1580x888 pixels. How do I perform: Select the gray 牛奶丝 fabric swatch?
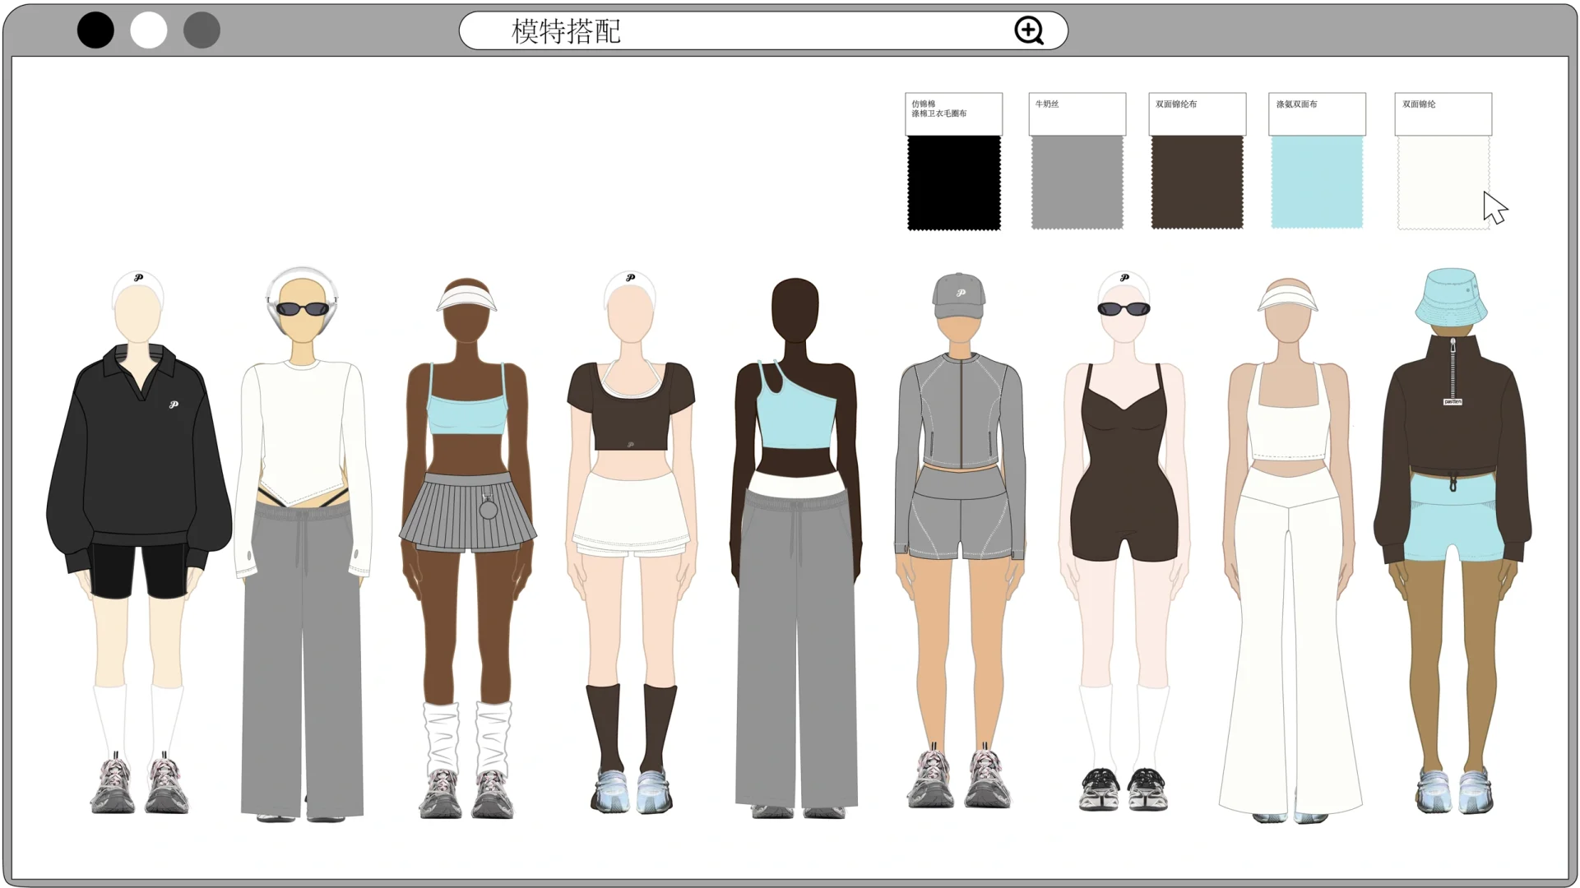pos(1077,183)
